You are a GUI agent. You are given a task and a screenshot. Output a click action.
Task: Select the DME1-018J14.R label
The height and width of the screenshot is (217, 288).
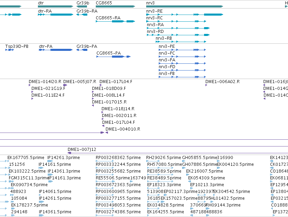coord(118,109)
